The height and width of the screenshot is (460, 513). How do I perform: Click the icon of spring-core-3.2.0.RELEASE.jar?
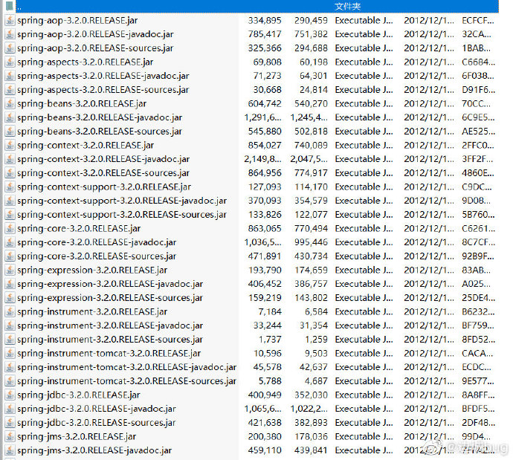click(x=10, y=228)
